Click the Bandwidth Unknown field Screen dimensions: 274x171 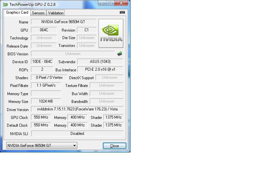[107, 101]
